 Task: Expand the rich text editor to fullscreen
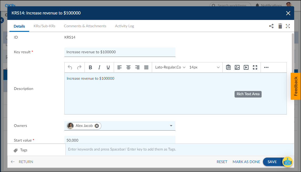(x=255, y=67)
